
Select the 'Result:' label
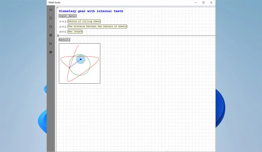tap(64, 40)
